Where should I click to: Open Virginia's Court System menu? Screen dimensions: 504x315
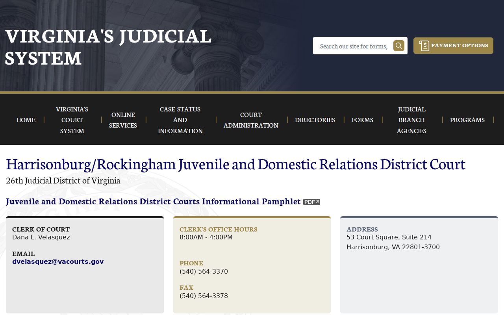(72, 120)
